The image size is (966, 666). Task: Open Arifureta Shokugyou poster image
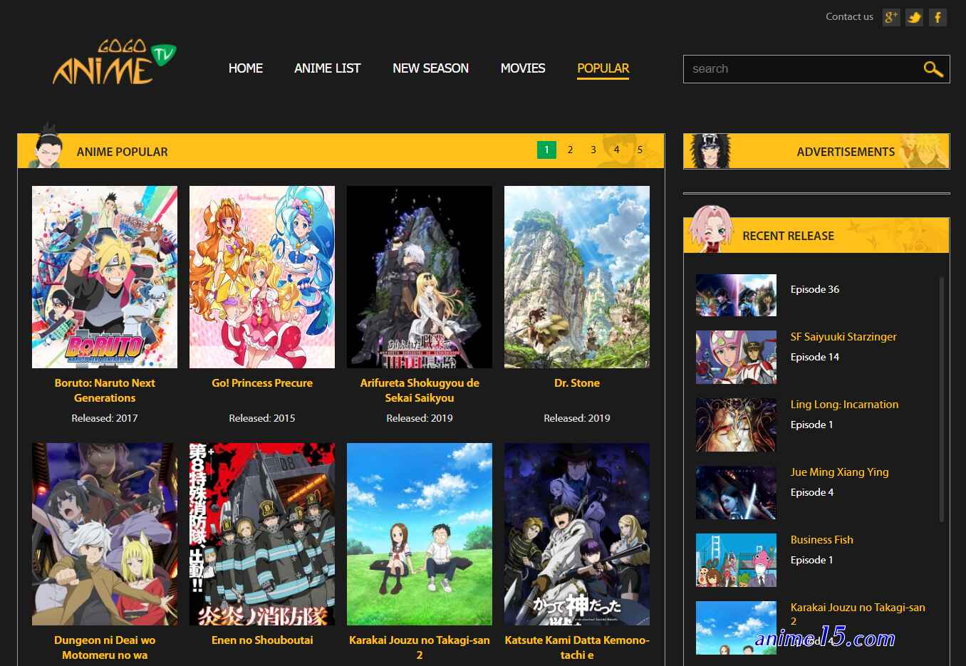pyautogui.click(x=420, y=277)
